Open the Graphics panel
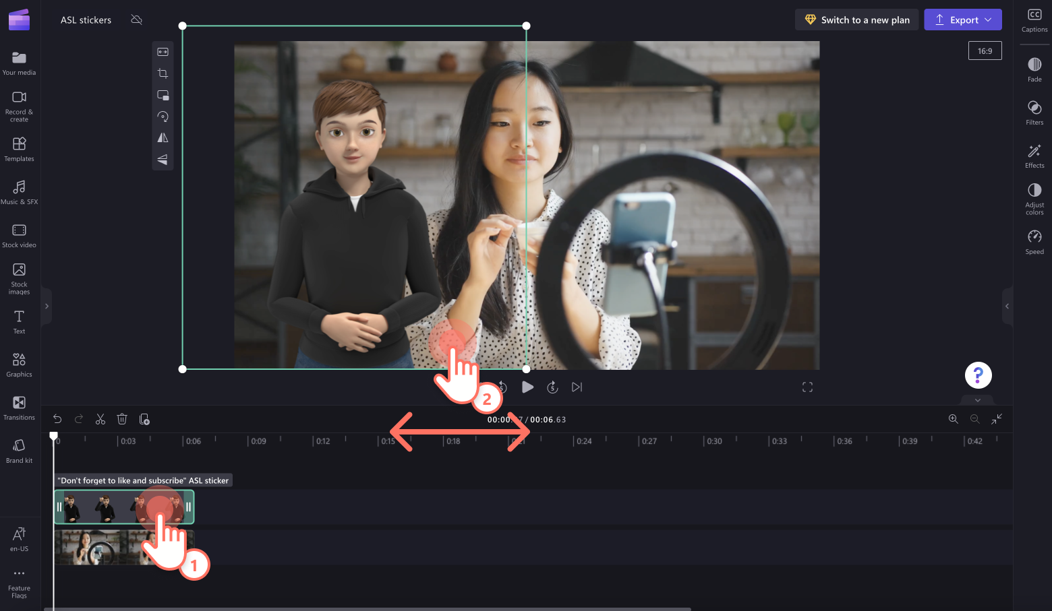 click(x=19, y=365)
